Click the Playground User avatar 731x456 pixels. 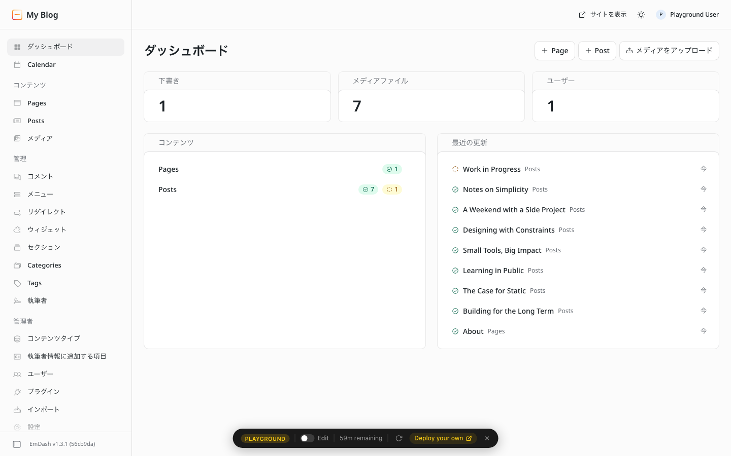pyautogui.click(x=661, y=15)
